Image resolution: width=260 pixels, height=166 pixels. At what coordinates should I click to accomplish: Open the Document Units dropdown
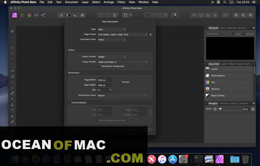pos(112,40)
